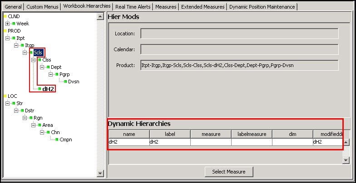Screen dimensions: 356x183
Task: Collapse the Dept node
Action: 42,67
